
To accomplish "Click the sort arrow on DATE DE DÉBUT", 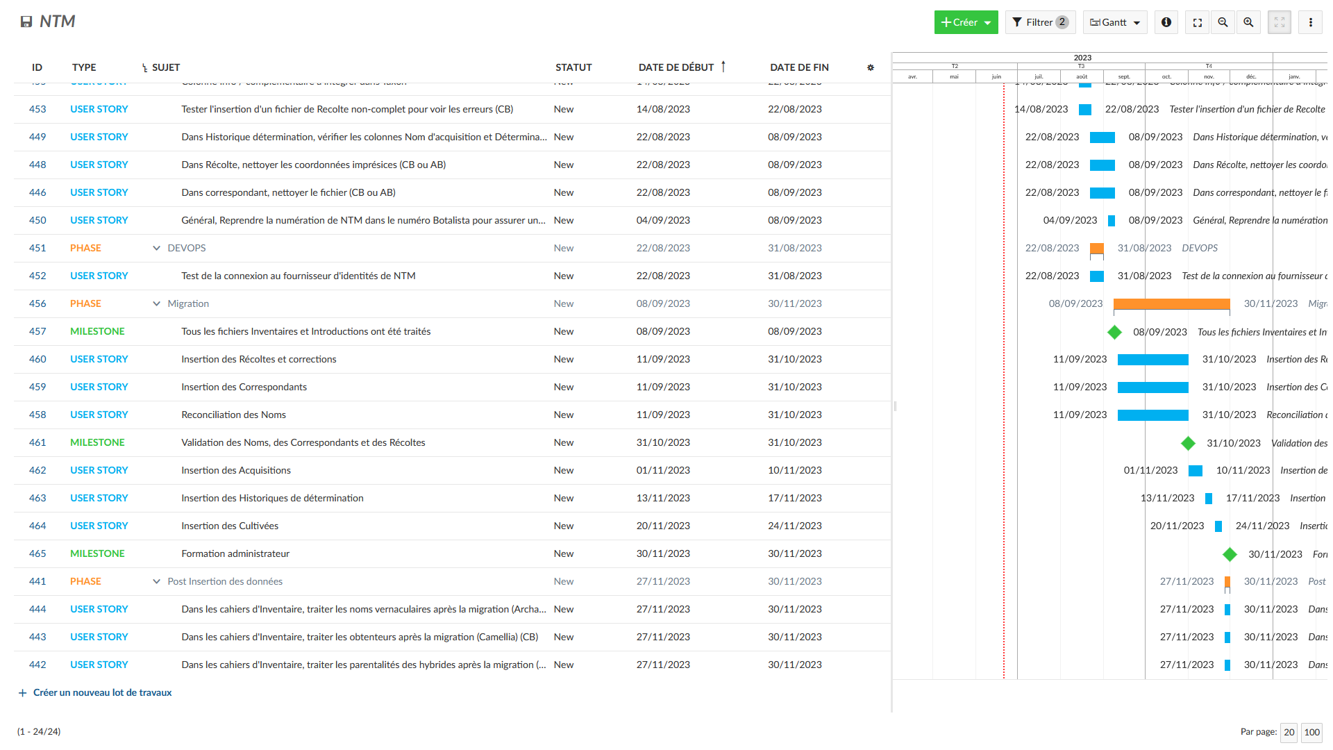I will pyautogui.click(x=723, y=67).
